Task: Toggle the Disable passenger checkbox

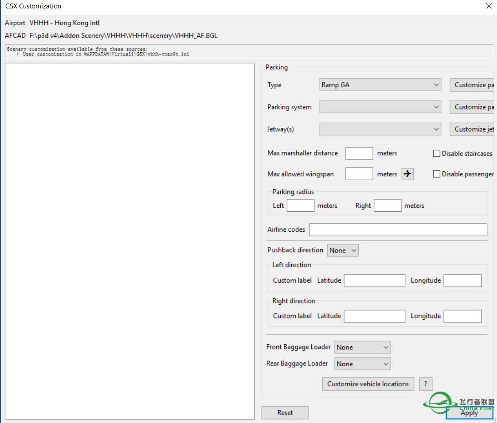Action: coord(436,174)
